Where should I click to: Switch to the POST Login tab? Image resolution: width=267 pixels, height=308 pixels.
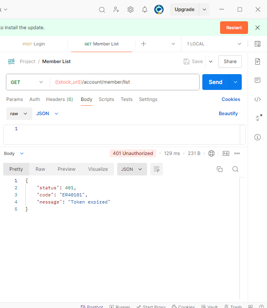tap(34, 44)
